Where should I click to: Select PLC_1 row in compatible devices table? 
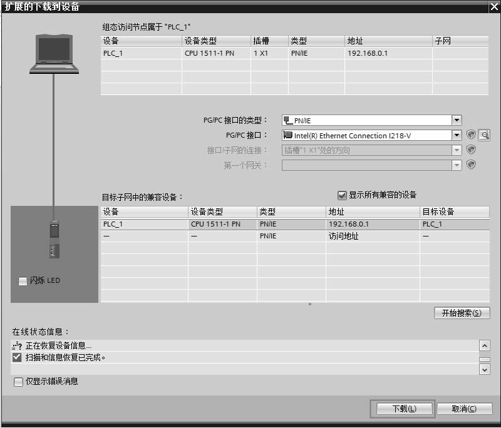click(x=295, y=224)
